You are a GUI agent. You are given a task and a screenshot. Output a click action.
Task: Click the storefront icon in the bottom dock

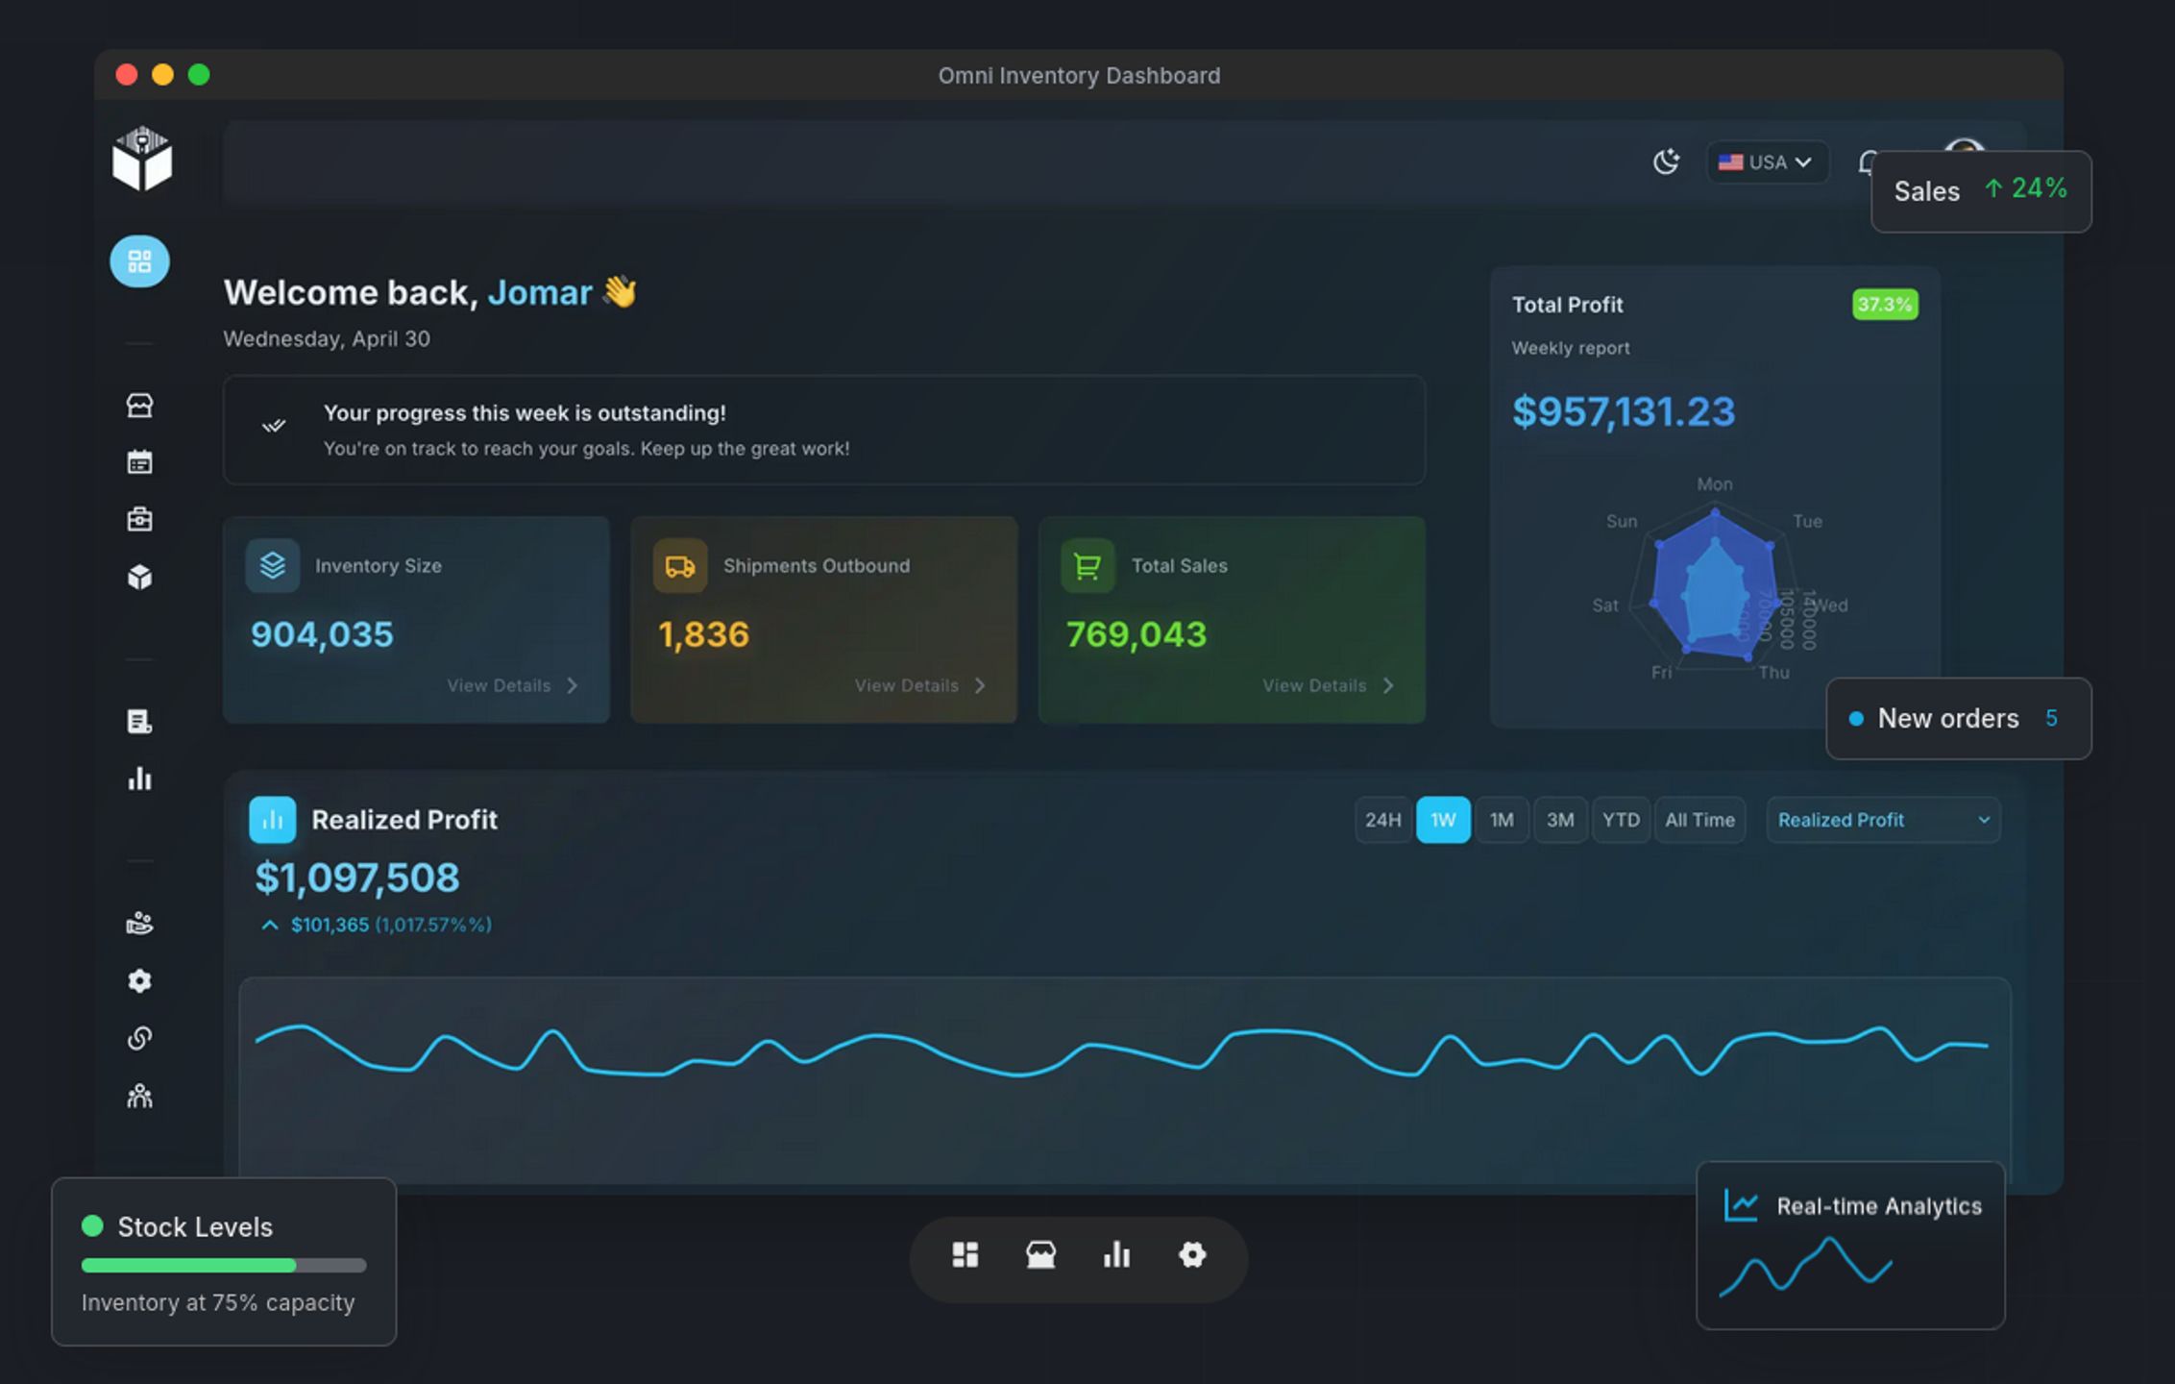coord(1040,1255)
